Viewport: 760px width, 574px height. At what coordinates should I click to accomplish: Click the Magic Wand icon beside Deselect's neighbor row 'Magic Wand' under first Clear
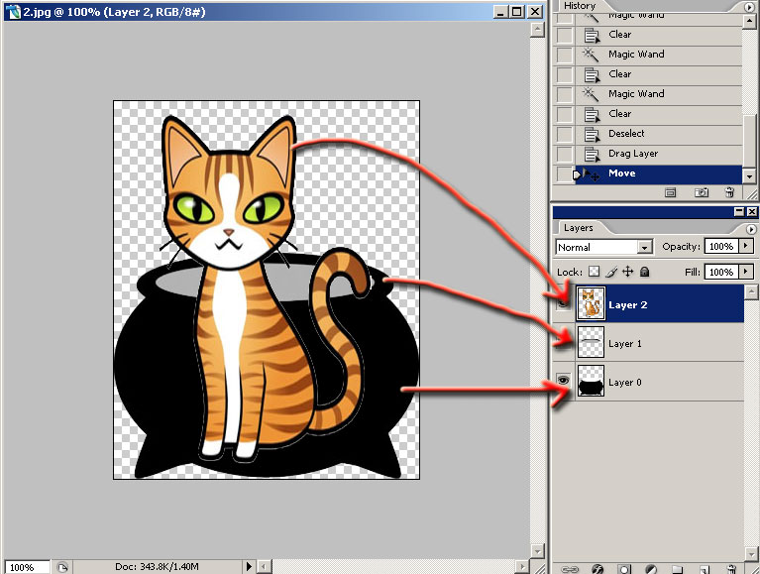pos(591,54)
